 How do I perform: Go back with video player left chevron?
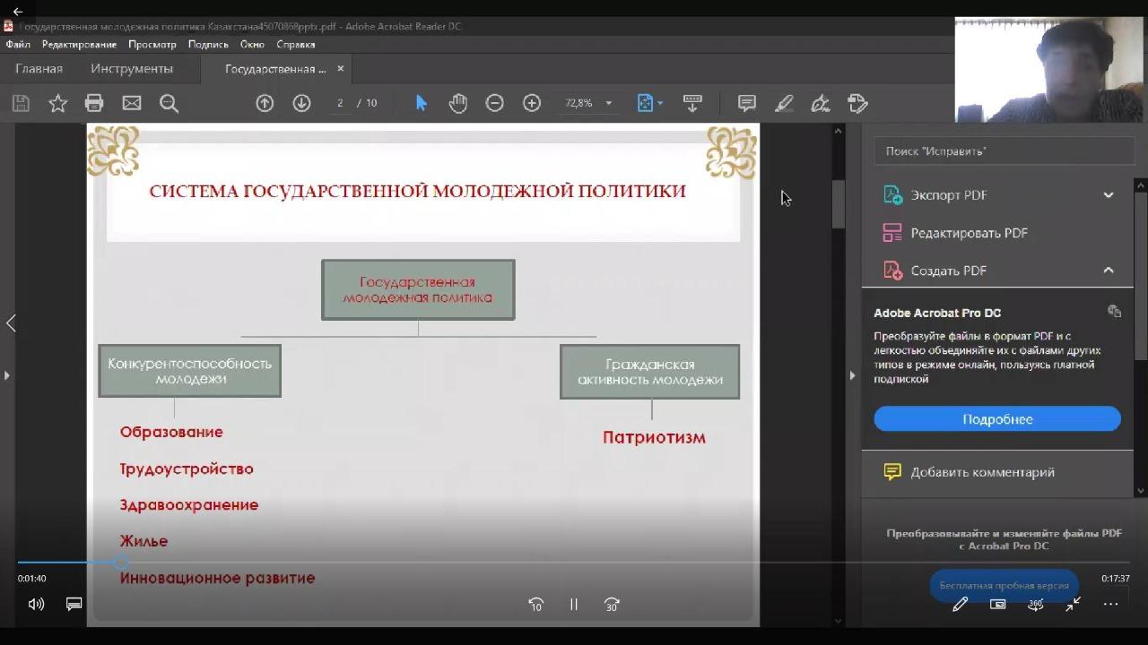pos(11,323)
